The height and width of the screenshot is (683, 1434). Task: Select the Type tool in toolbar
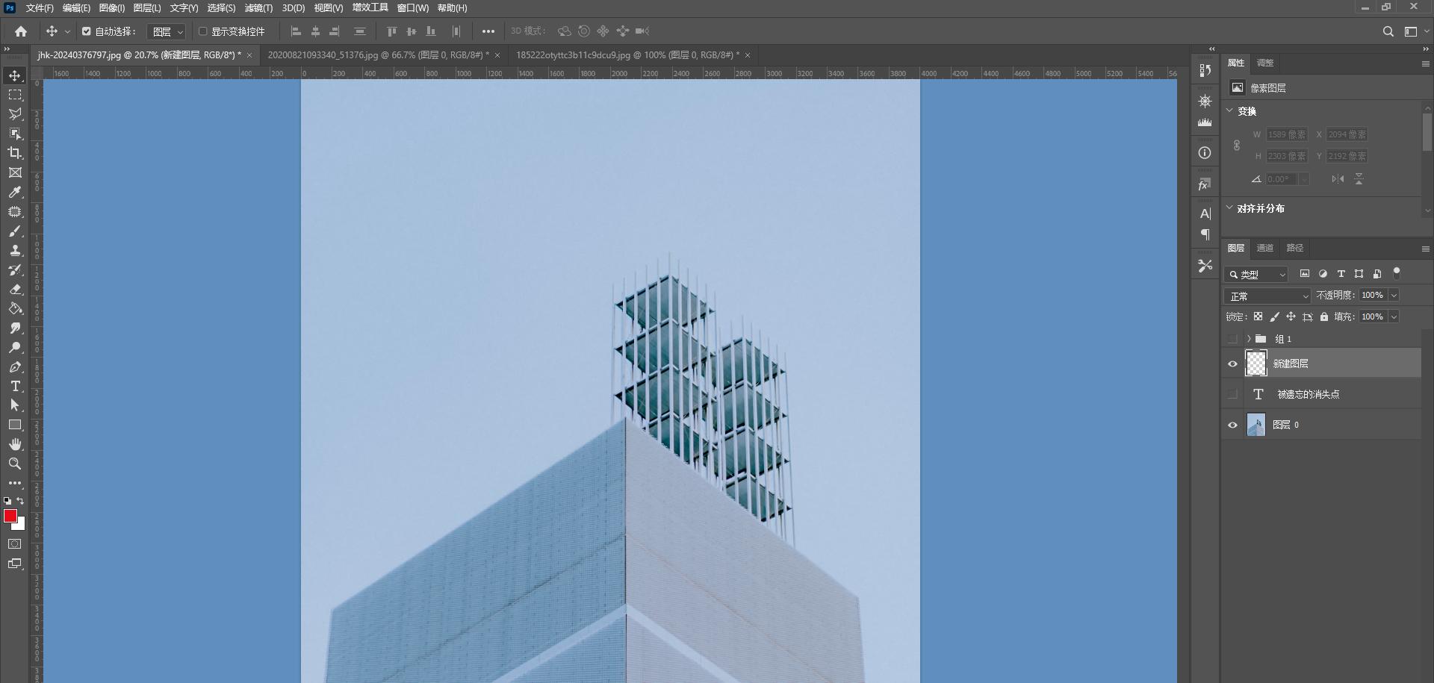click(15, 386)
